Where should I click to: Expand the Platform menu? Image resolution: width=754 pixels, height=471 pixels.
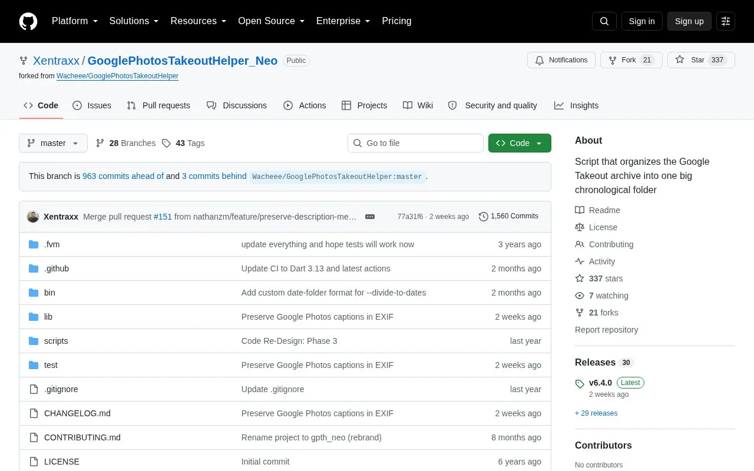[x=75, y=21]
